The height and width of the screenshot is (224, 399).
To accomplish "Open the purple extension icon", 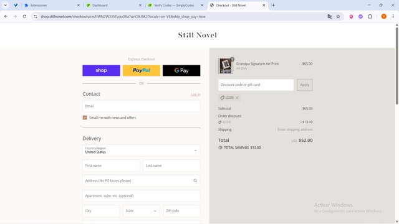I will [360, 17].
